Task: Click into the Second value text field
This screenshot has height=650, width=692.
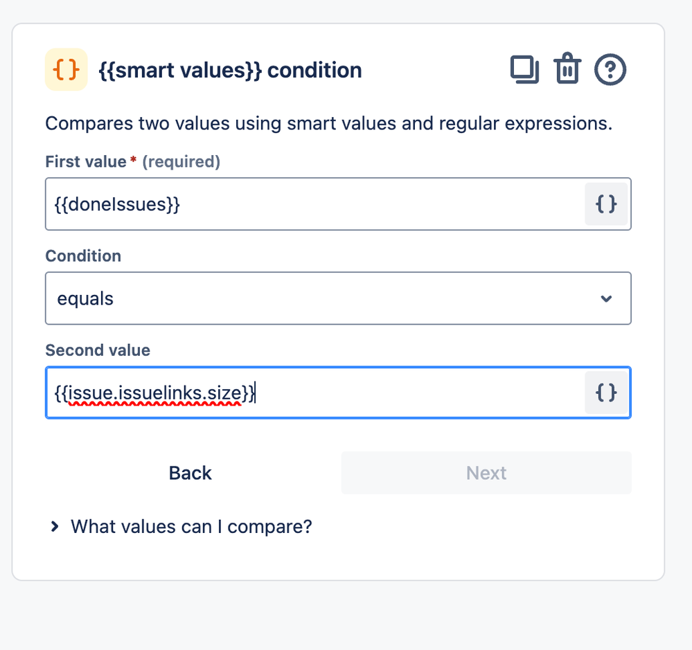Action: pyautogui.click(x=315, y=392)
